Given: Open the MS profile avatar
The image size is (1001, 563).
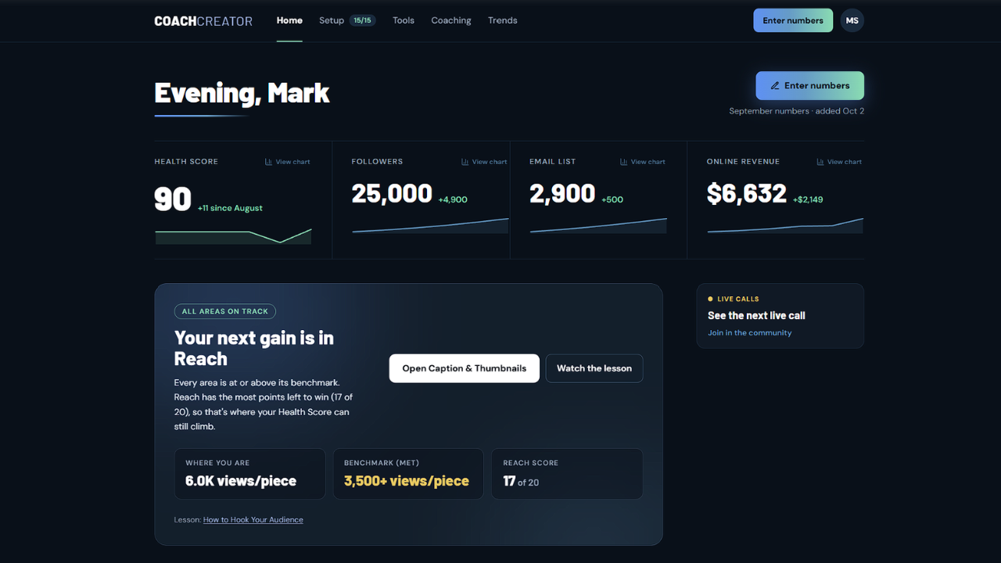Looking at the screenshot, I should click(852, 20).
